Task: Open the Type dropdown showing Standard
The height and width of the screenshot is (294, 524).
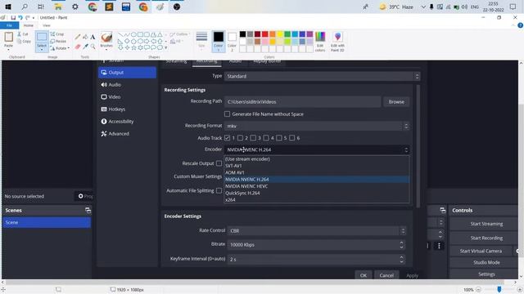Action: point(322,76)
